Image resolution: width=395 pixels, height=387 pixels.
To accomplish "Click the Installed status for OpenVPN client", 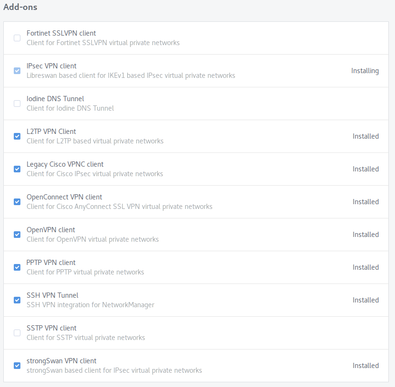I will pos(366,235).
